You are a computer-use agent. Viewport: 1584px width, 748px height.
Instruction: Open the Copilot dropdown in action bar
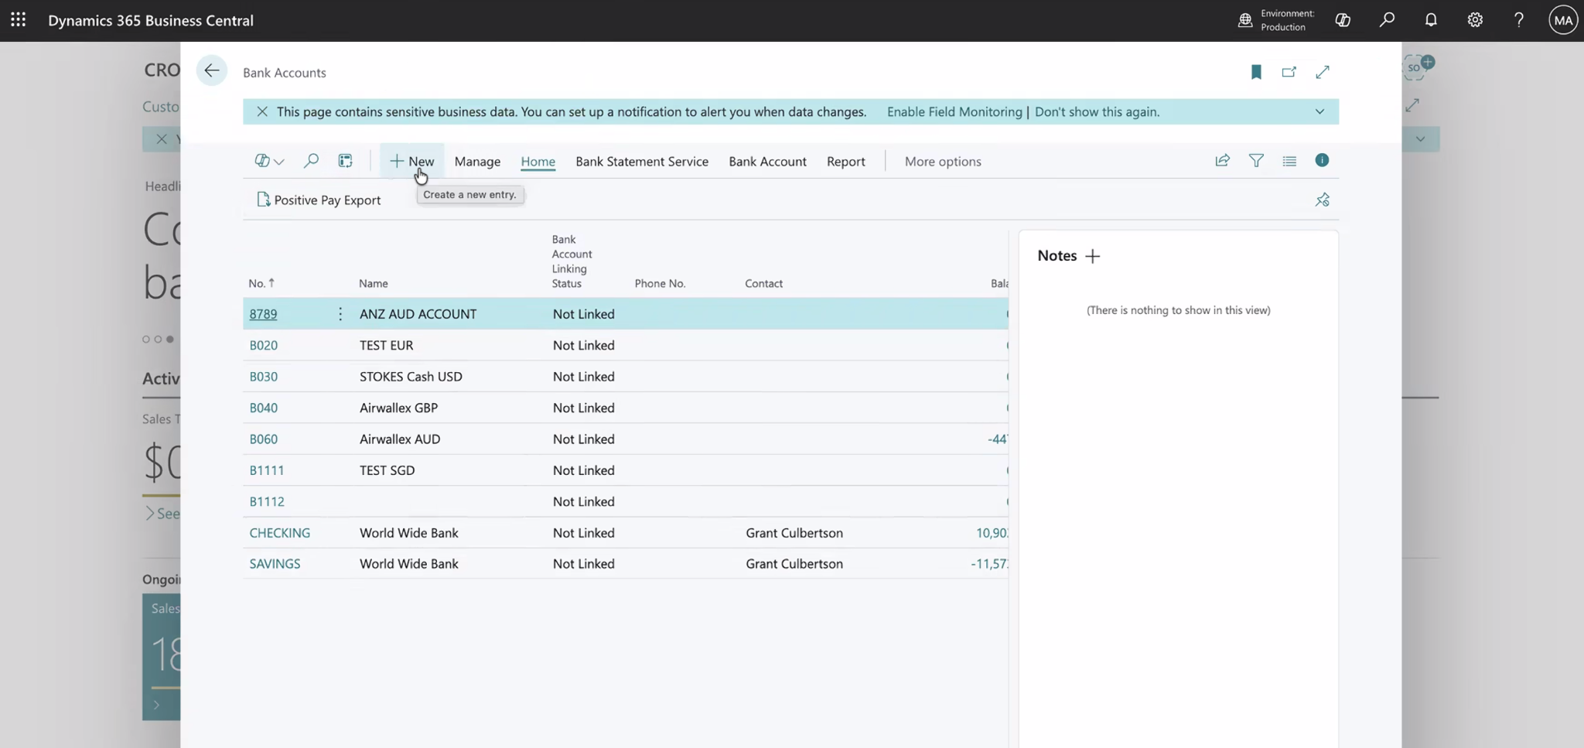point(269,161)
